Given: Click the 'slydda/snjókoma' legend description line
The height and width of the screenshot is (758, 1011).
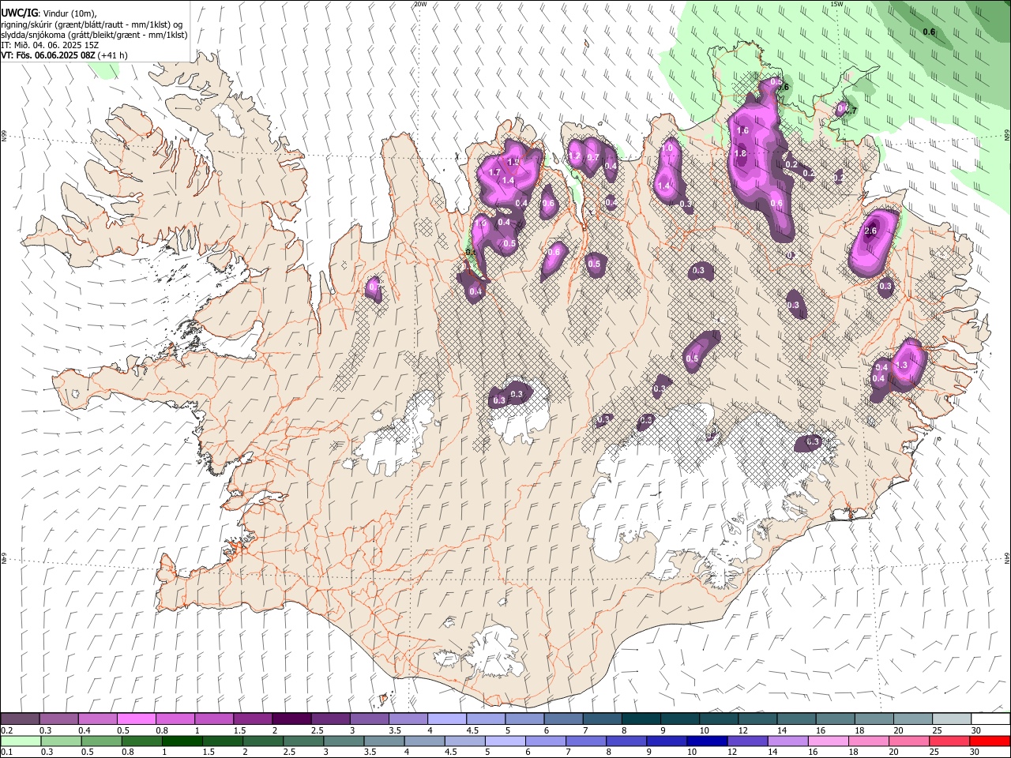Looking at the screenshot, I should point(94,35).
